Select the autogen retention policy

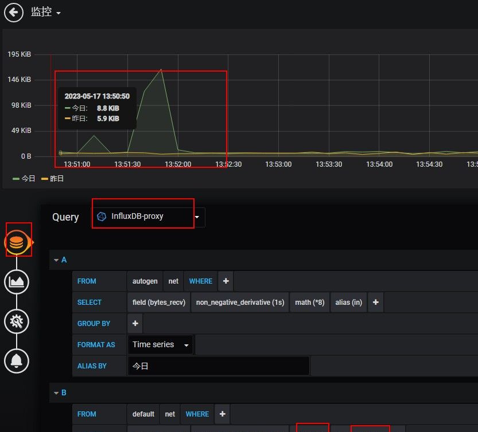[145, 281]
